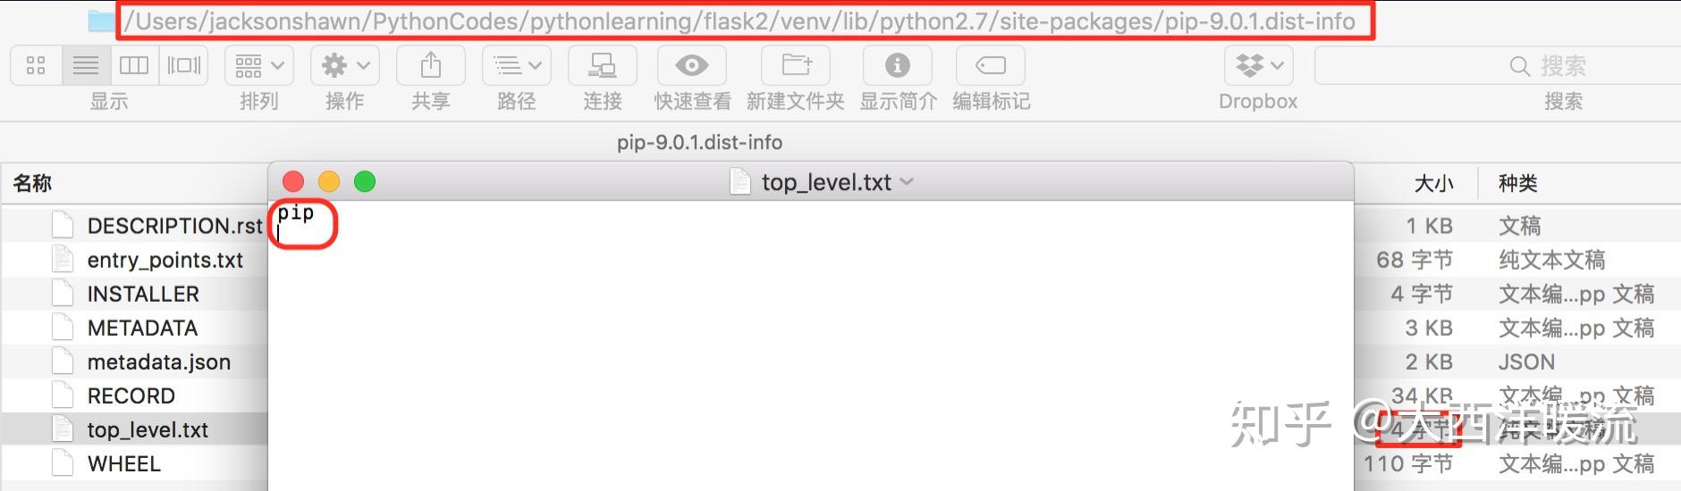Click in the Finder search field
Screen dimensions: 1681x491
(x=1498, y=66)
